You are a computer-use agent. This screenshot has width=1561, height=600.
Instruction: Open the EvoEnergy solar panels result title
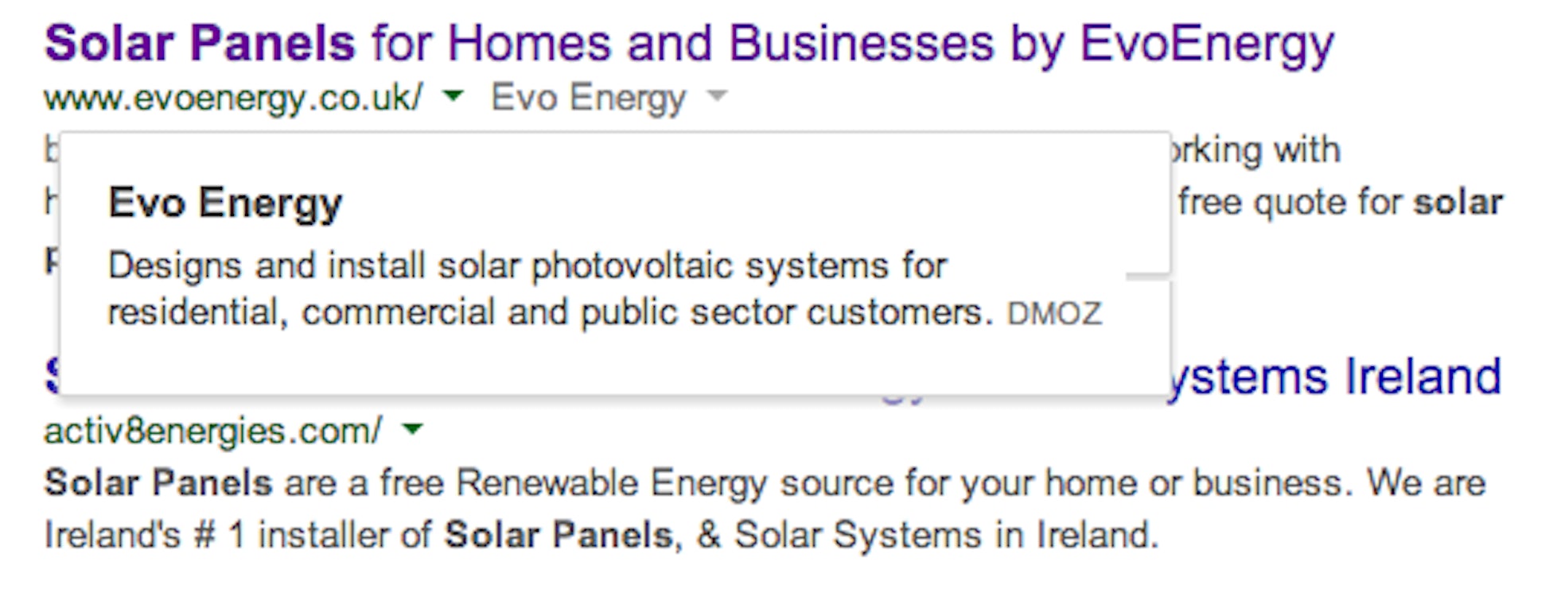688,44
